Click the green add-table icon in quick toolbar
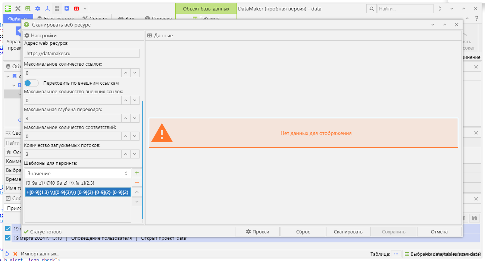The width and height of the screenshot is (485, 261). point(28,8)
